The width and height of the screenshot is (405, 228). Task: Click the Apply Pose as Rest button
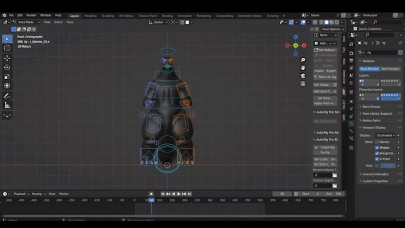pos(325,103)
